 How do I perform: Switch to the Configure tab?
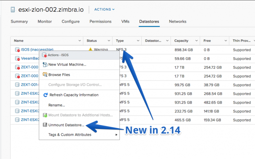[x=71, y=22]
